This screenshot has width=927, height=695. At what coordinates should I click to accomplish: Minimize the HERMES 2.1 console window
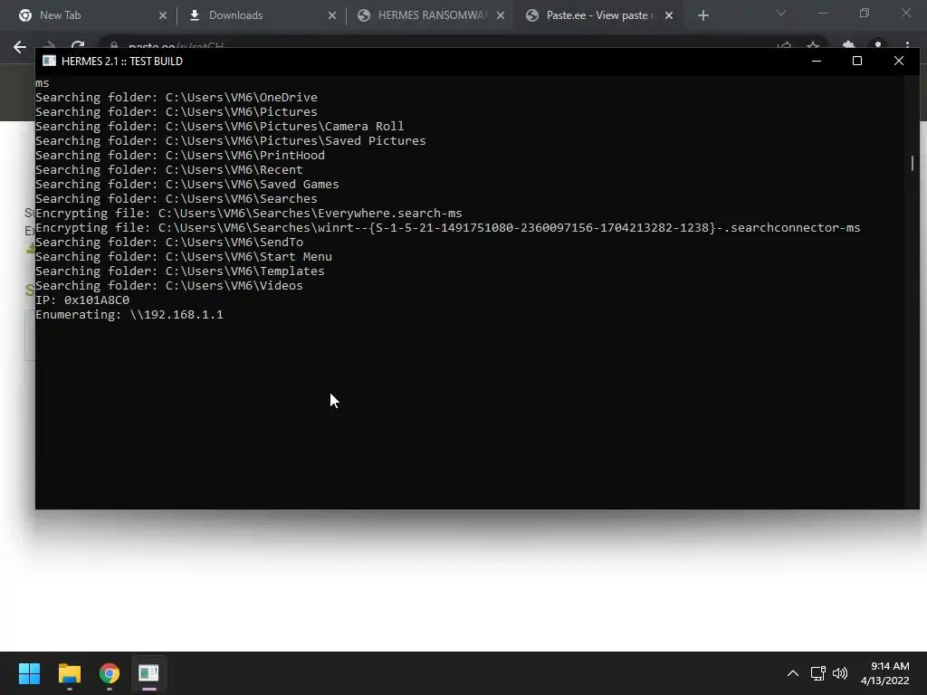tap(817, 61)
